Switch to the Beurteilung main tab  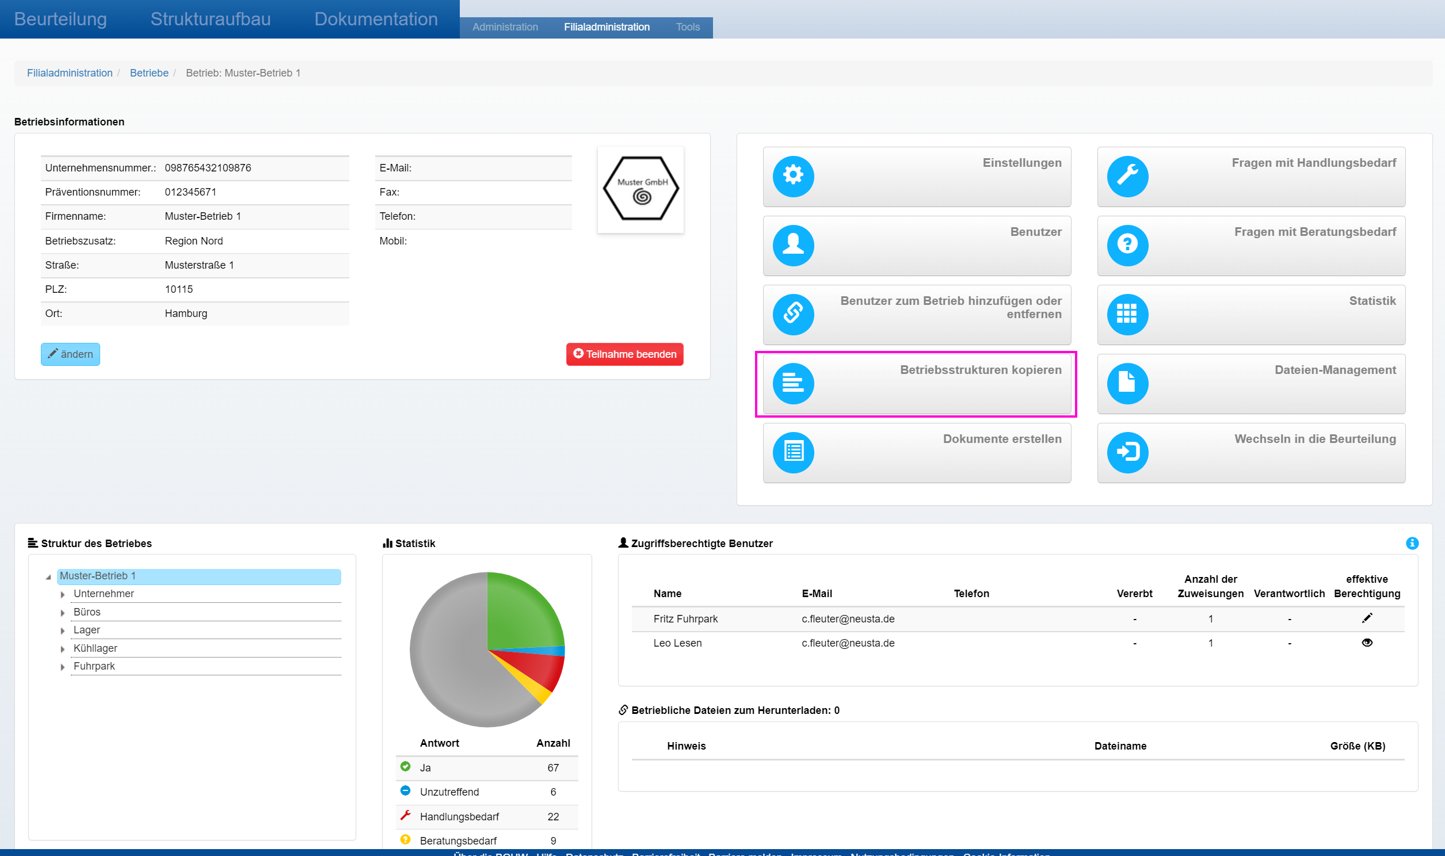pyautogui.click(x=60, y=19)
